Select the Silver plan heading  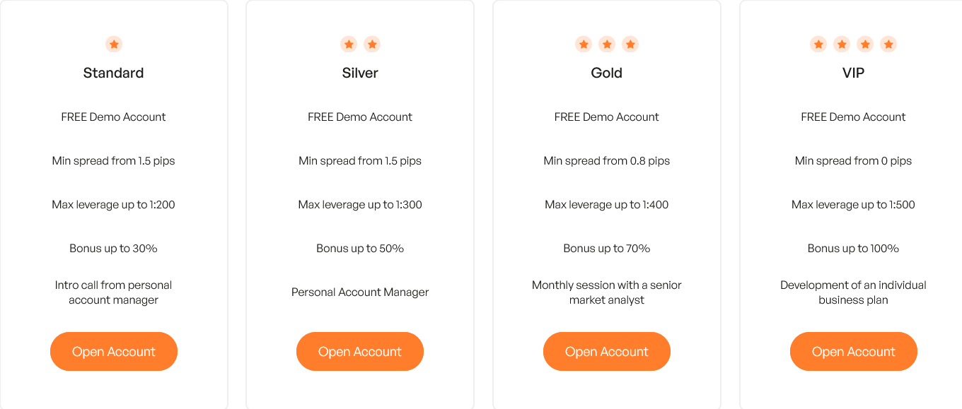click(360, 73)
